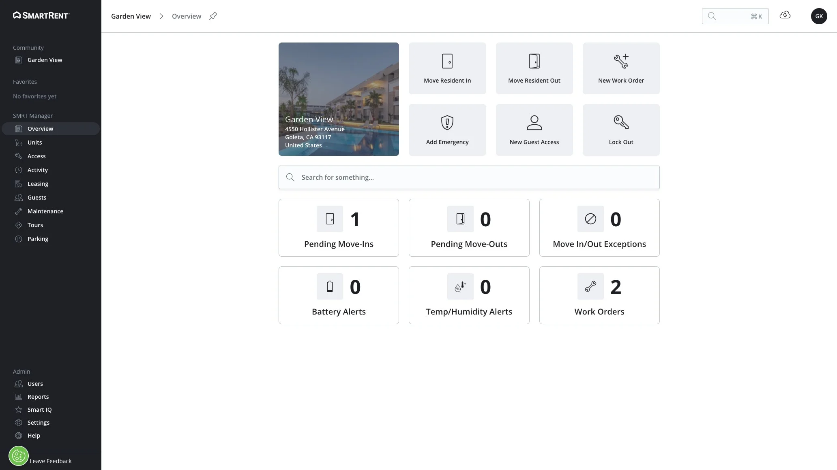Open Guests in the sidebar
837x470 pixels.
coord(51,198)
